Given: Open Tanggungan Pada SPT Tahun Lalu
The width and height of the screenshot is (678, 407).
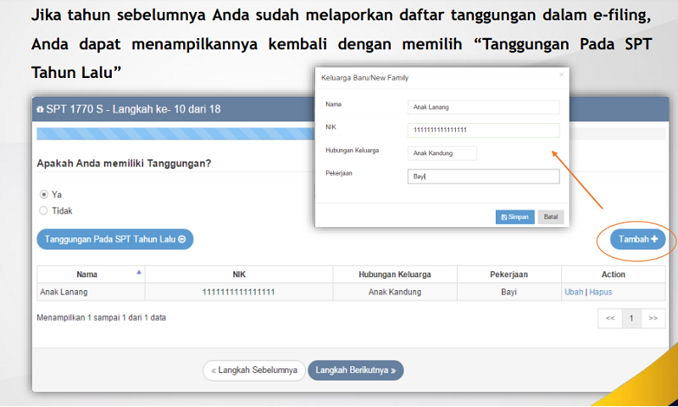Looking at the screenshot, I should [115, 239].
